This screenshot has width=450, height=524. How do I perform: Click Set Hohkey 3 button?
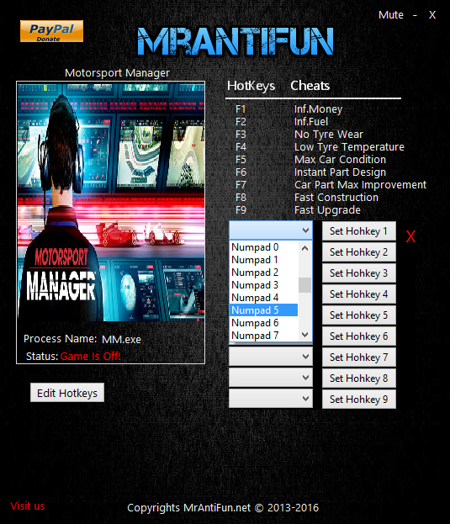(359, 273)
